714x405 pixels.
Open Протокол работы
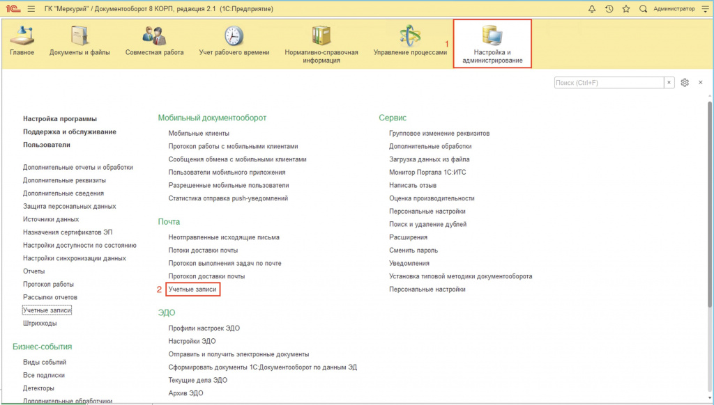(x=48, y=284)
